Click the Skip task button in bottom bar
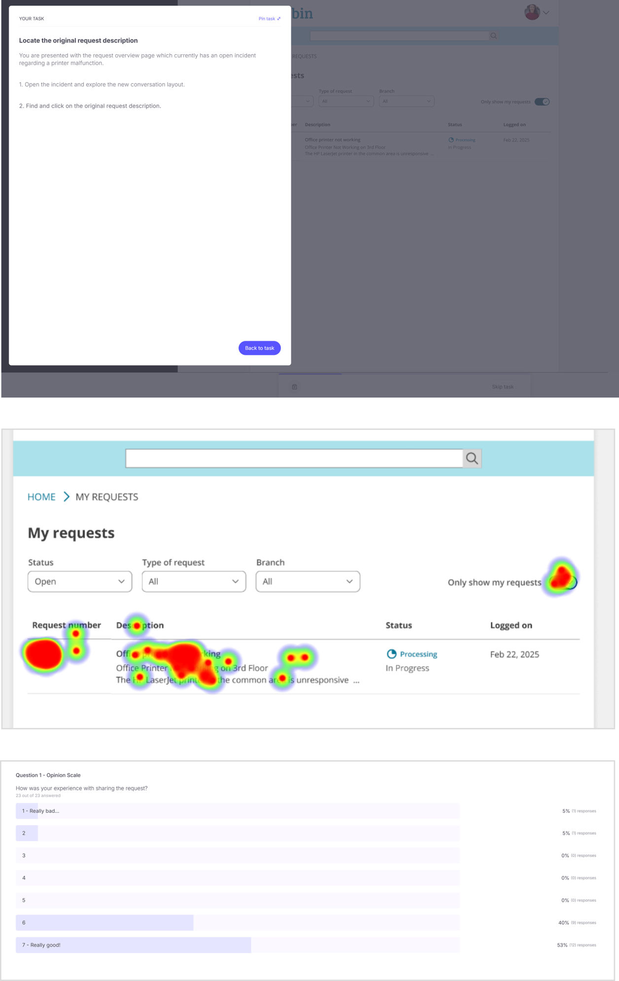Image resolution: width=619 pixels, height=981 pixels. click(503, 387)
